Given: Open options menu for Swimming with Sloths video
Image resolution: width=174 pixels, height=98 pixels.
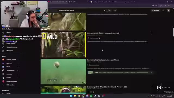Looking at the screenshot, I should (152, 33).
